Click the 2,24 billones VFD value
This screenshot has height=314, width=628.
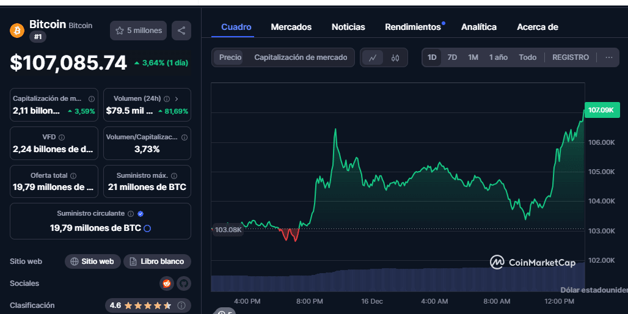click(53, 150)
